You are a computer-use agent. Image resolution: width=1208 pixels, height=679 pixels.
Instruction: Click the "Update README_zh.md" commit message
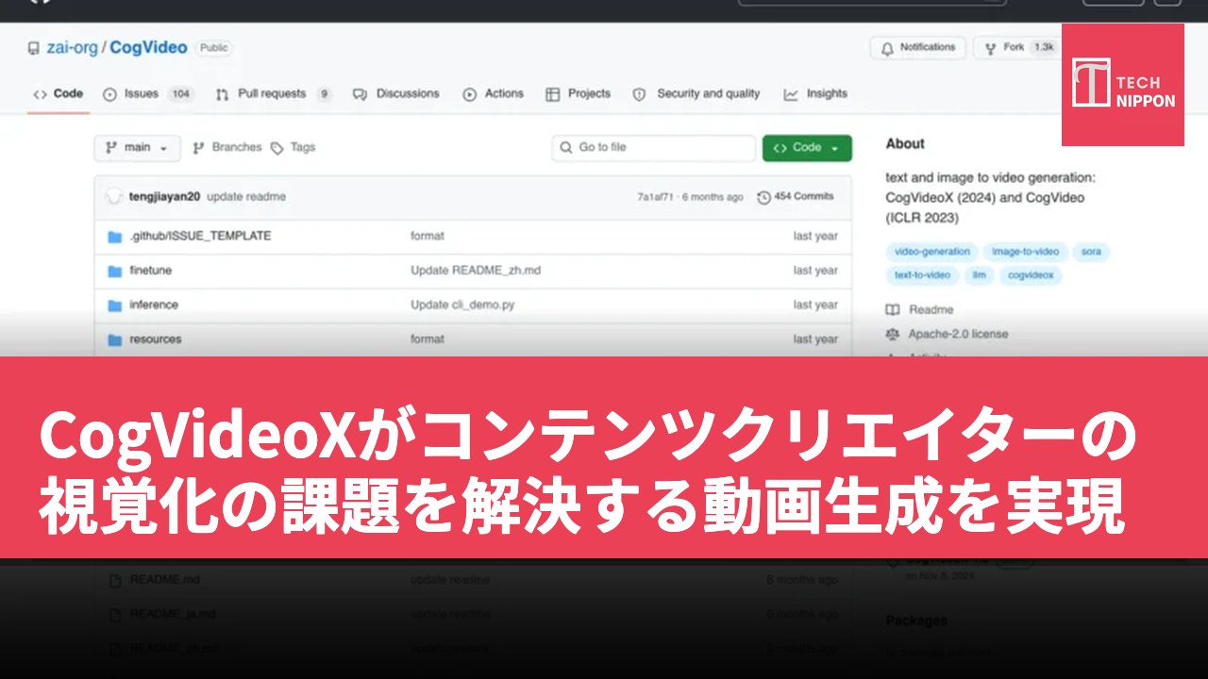(x=476, y=271)
